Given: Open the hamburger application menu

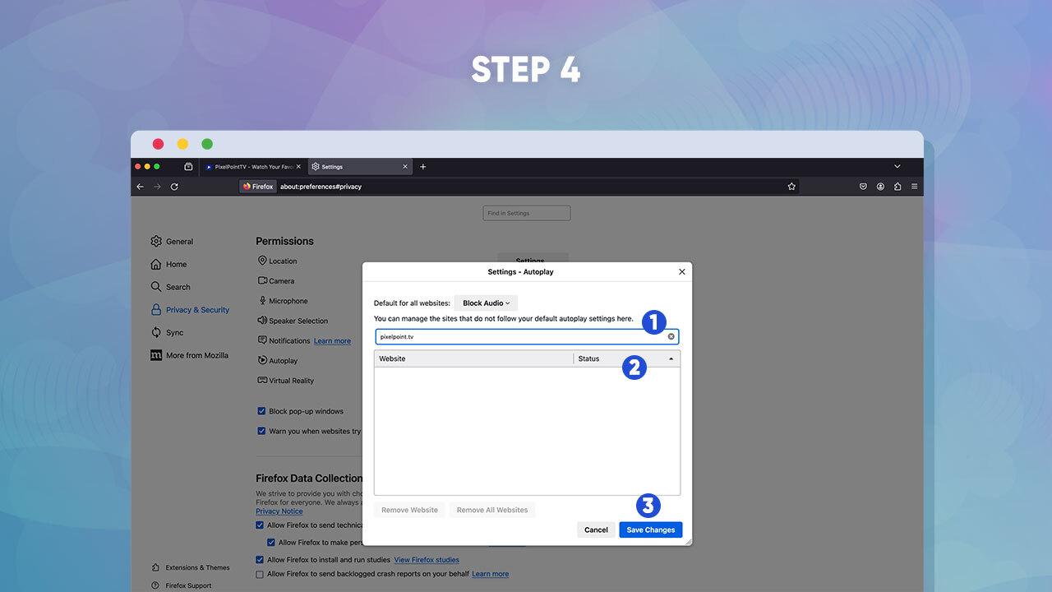Looking at the screenshot, I should [915, 187].
